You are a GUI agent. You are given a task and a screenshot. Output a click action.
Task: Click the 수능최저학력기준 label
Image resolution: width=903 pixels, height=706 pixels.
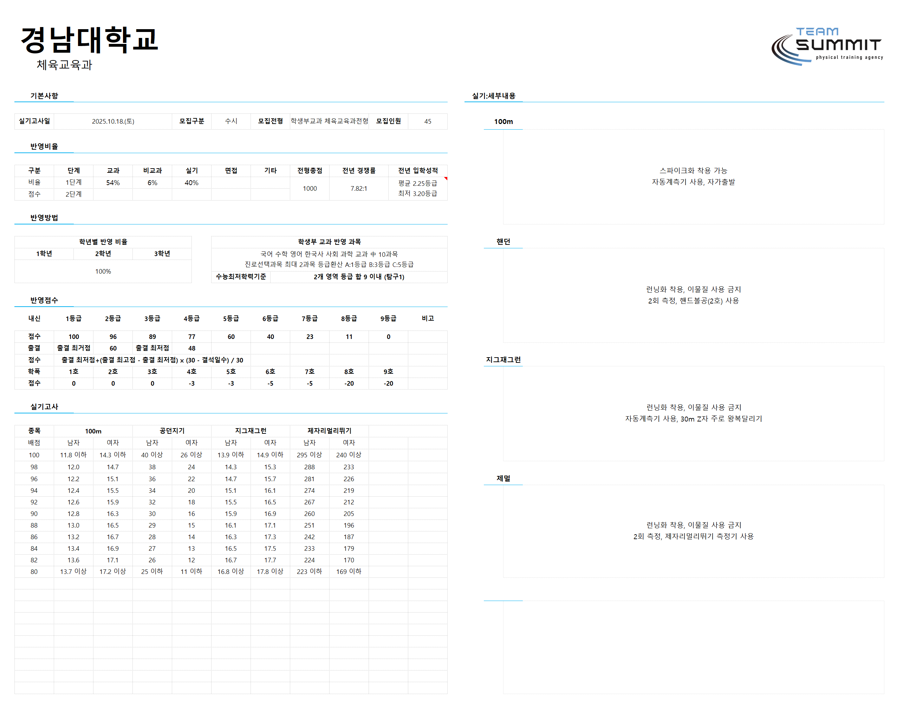coord(241,276)
